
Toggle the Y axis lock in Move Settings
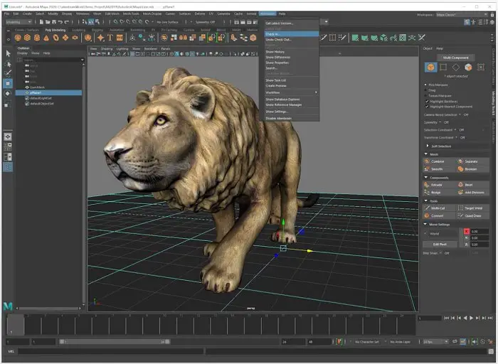(467, 237)
